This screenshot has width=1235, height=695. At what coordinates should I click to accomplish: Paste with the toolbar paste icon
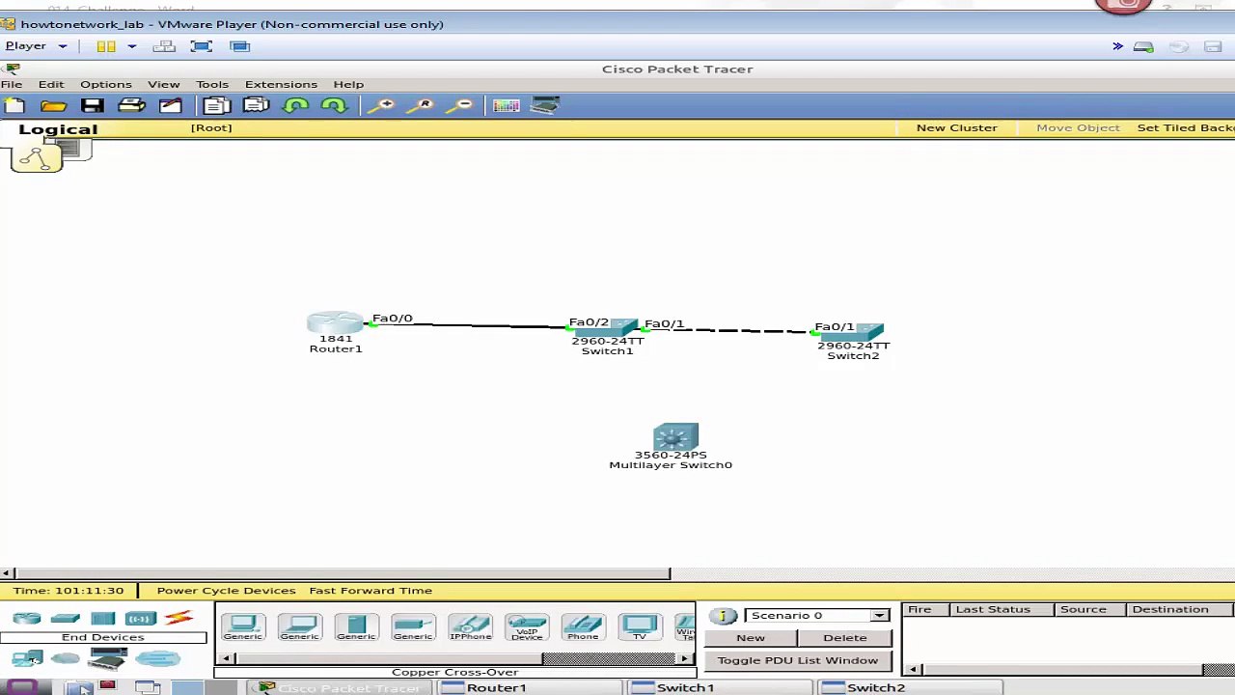(x=256, y=105)
